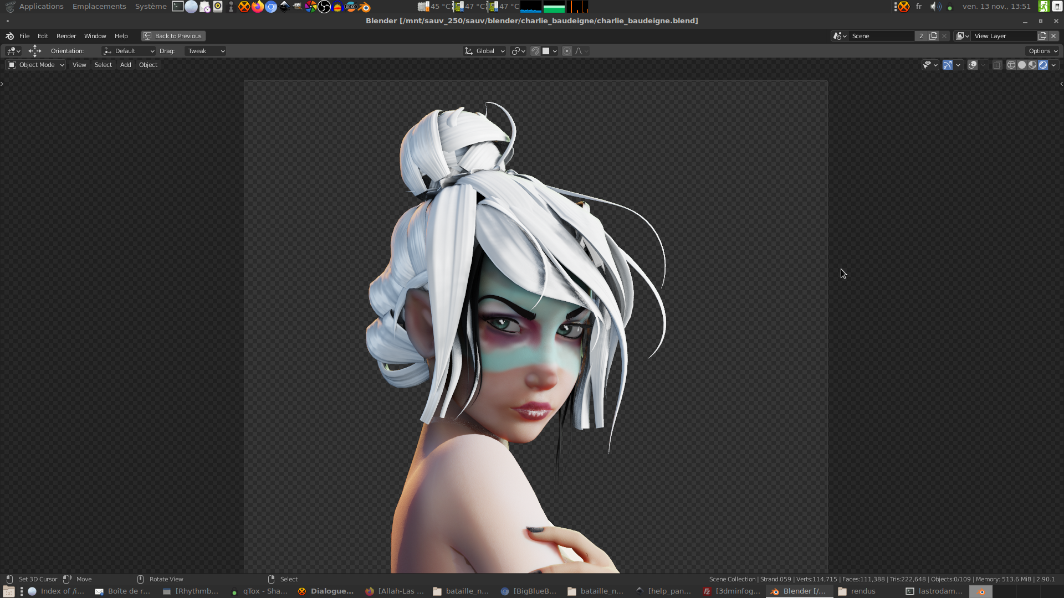Open the Orientation Default dropdown
Image resolution: width=1064 pixels, height=598 pixels.
coord(129,51)
